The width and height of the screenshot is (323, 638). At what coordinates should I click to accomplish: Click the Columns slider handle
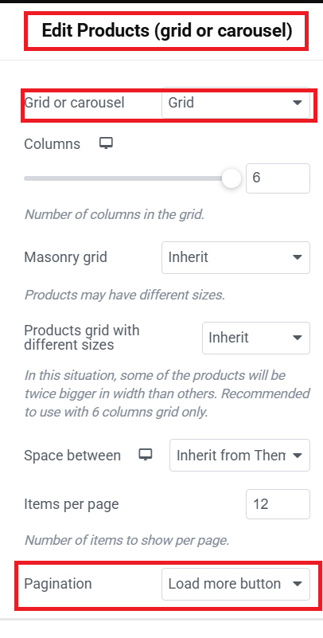(x=232, y=178)
